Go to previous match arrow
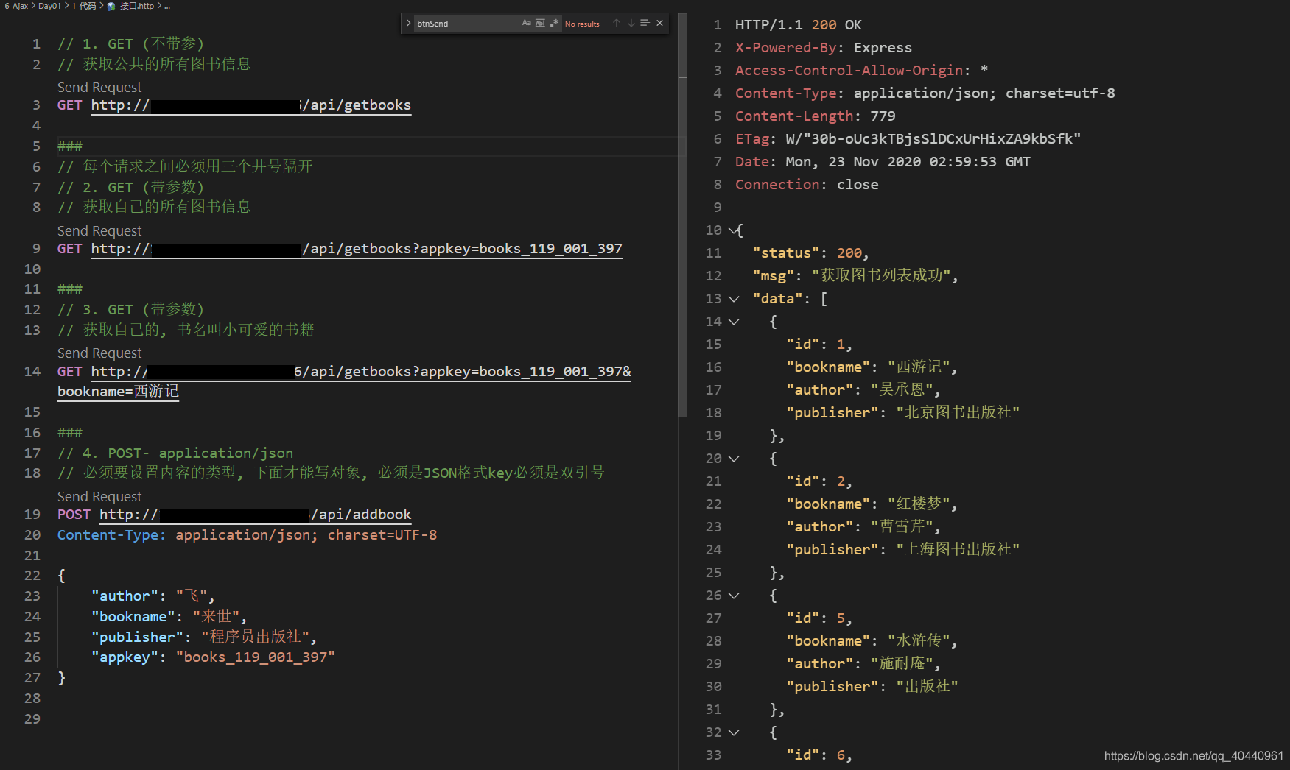 [x=617, y=23]
